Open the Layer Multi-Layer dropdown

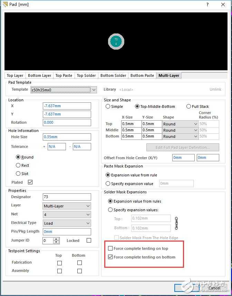coord(67,206)
